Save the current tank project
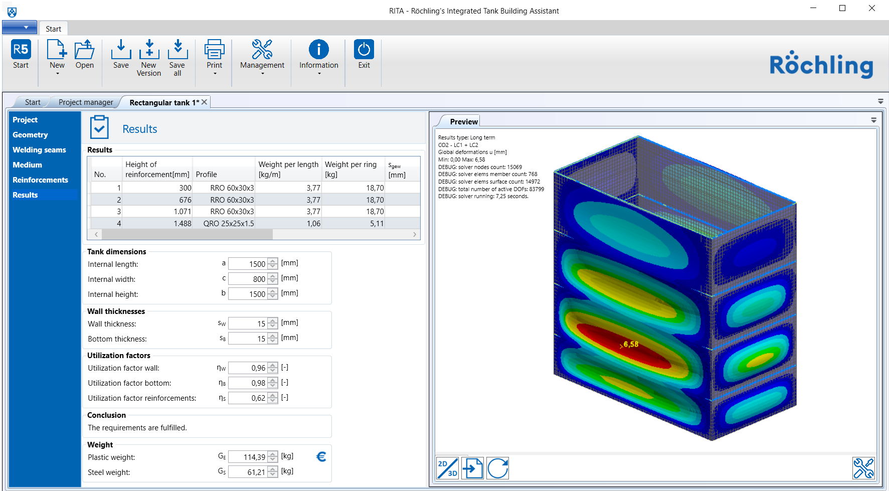Image resolution: width=889 pixels, height=491 pixels. [121, 49]
